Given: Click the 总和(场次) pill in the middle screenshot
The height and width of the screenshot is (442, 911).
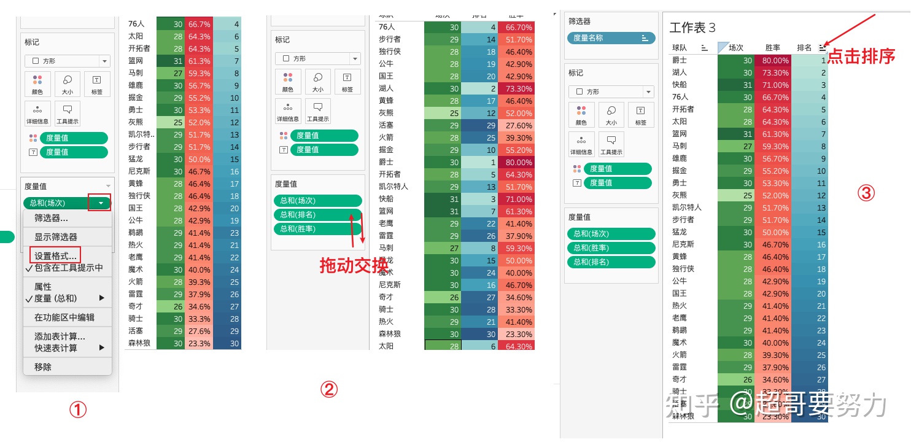Looking at the screenshot, I should (x=318, y=201).
